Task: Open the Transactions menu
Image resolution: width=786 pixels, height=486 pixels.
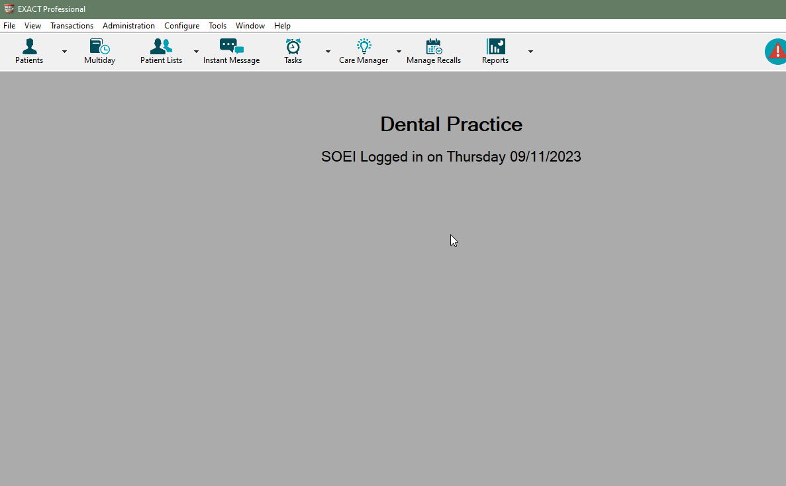Action: pos(72,26)
